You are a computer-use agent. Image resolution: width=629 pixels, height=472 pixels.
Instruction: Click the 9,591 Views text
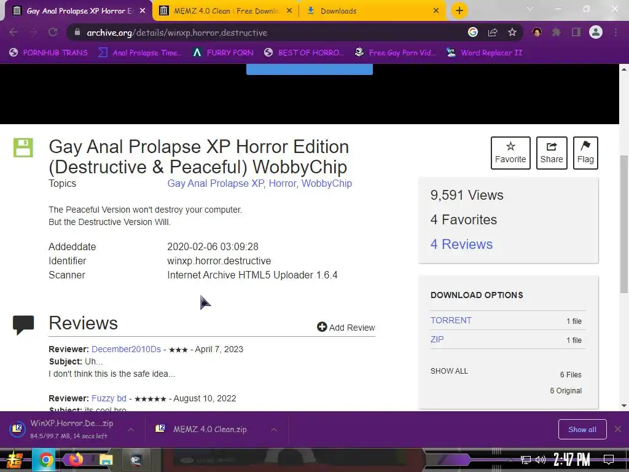[x=467, y=195]
